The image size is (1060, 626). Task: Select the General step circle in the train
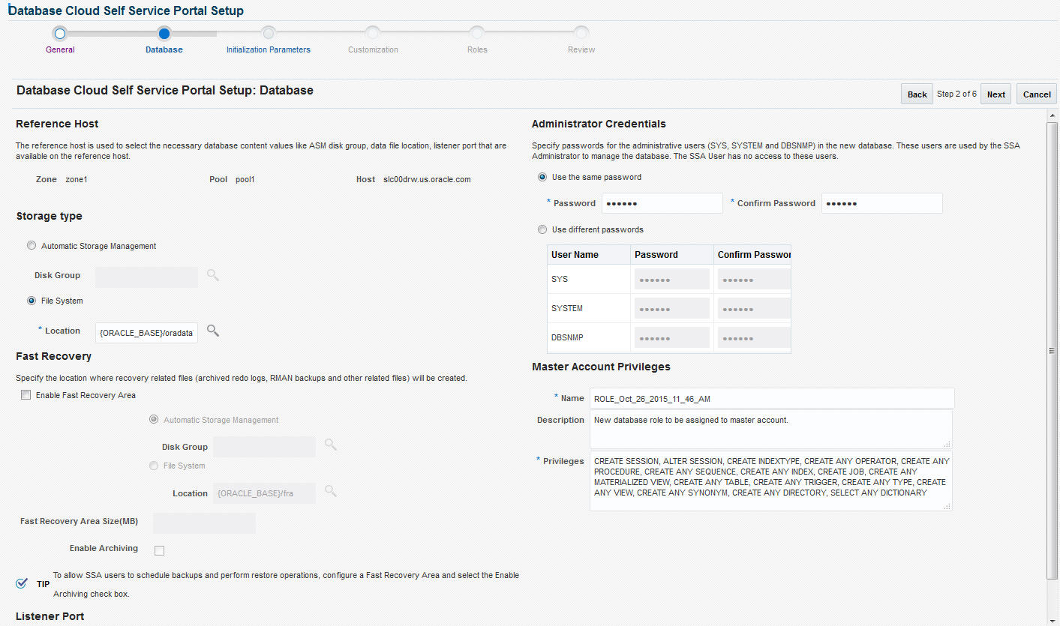click(x=60, y=33)
